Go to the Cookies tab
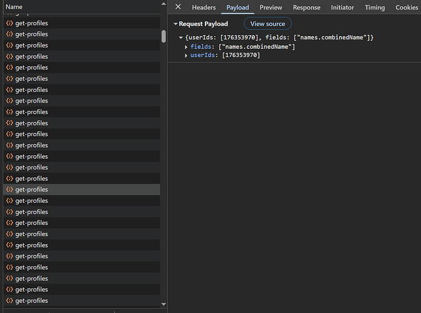The image size is (421, 313). coord(407,8)
